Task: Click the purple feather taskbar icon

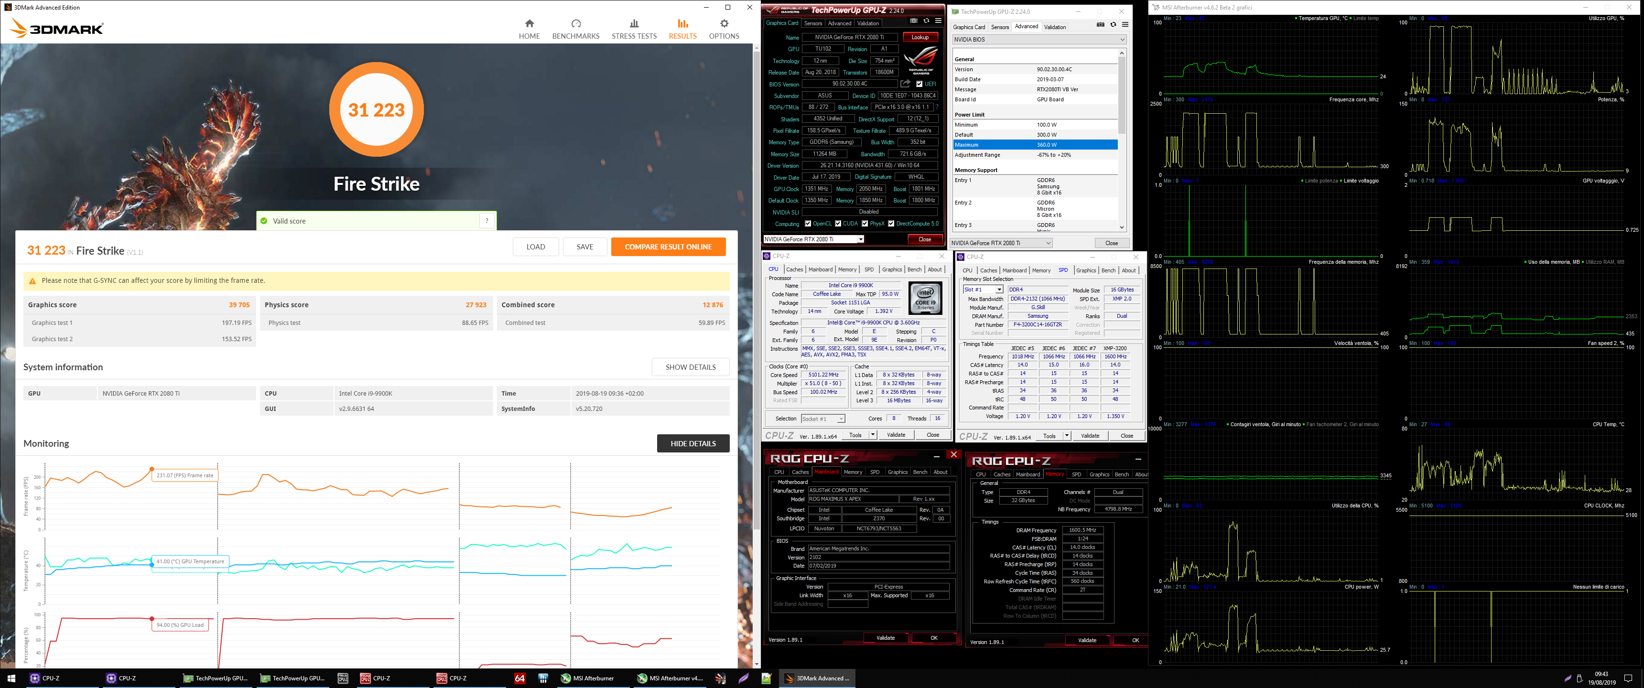Action: pos(744,678)
